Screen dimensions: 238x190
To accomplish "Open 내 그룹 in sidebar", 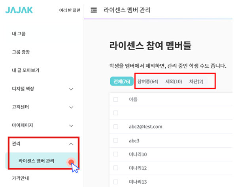I will (19, 34).
